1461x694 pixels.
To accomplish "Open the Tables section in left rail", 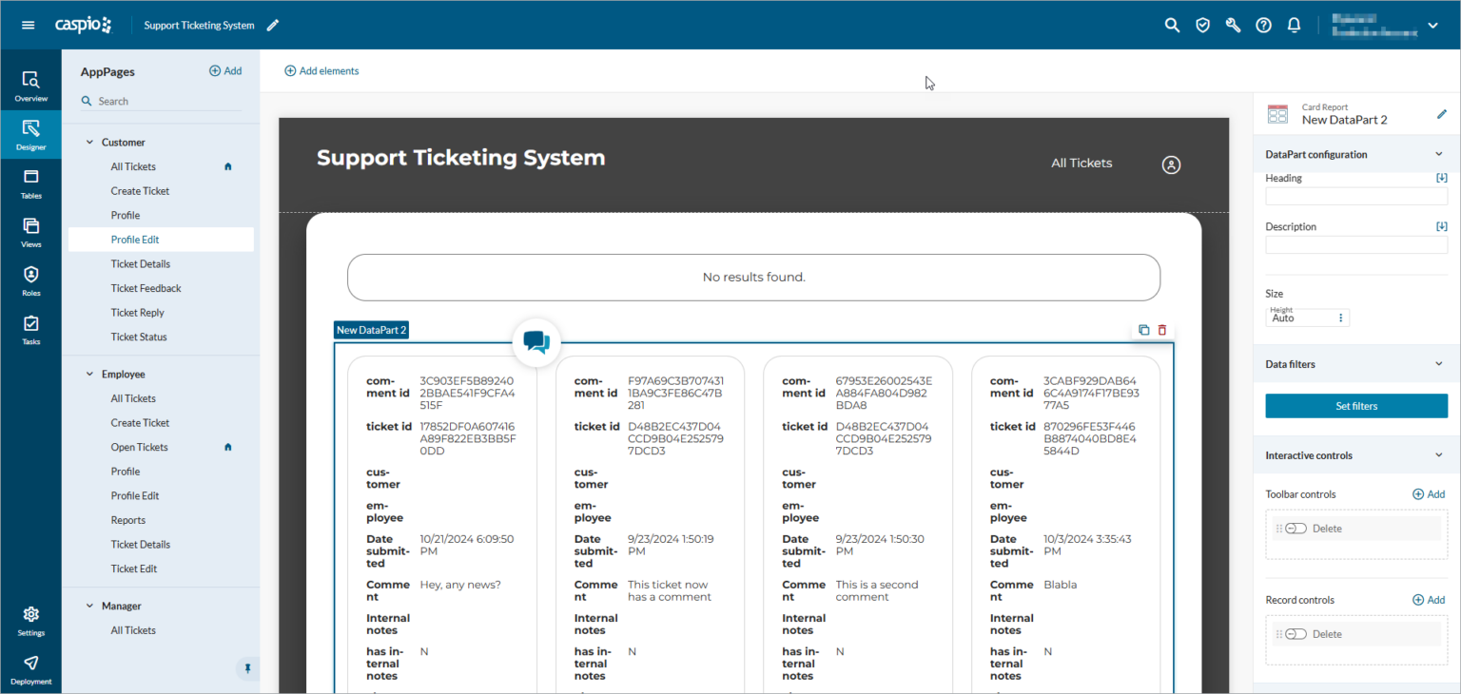I will click(x=30, y=183).
